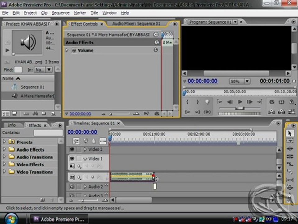Open the Marker menu
This screenshot has height=224, width=298.
coord(80,13)
